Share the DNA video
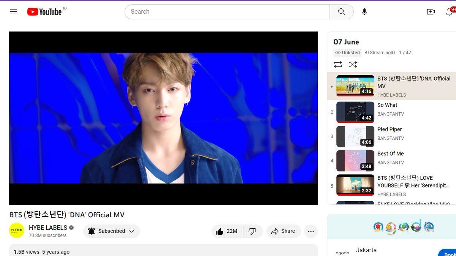 point(283,231)
